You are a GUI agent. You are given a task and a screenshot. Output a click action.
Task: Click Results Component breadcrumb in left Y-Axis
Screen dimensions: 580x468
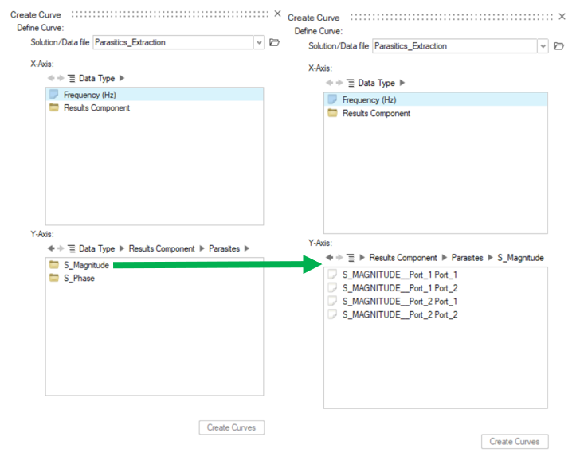point(162,248)
